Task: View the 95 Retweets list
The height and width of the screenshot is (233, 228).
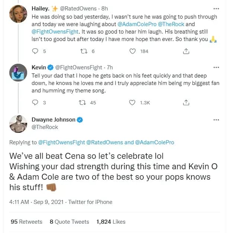Action: coord(26,221)
